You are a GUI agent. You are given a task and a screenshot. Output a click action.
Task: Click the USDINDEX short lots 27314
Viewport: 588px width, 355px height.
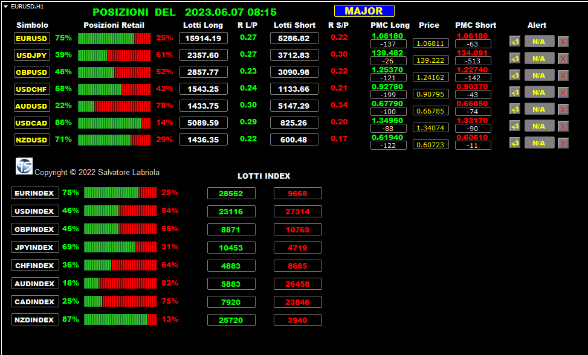pyautogui.click(x=298, y=211)
